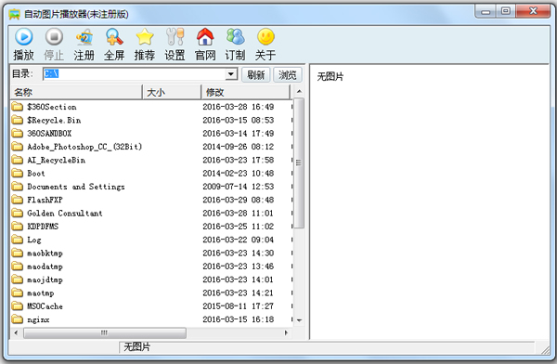
Task: Click date 2014-02-23 10:48
Action: tap(238, 173)
